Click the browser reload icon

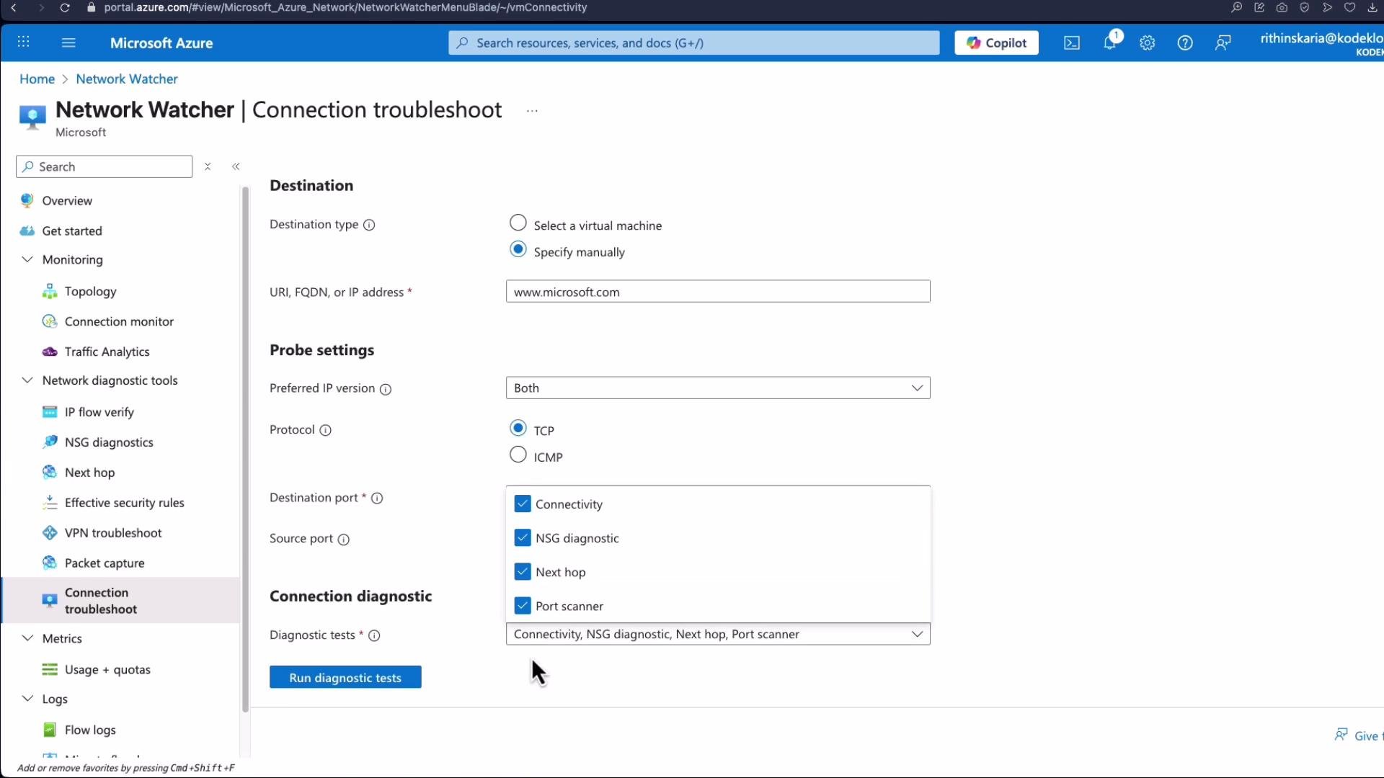tap(65, 8)
